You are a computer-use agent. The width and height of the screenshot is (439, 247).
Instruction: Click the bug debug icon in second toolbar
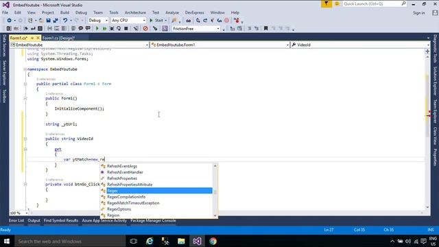coord(112,29)
